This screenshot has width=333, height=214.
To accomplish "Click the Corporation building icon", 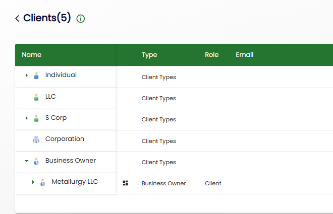I will tap(36, 139).
